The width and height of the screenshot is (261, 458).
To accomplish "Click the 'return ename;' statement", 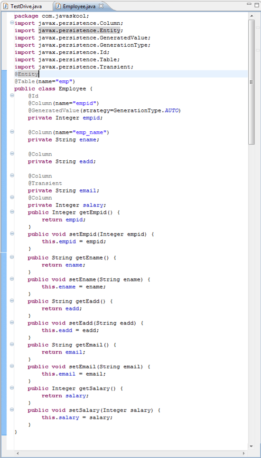I will click(x=64, y=265).
